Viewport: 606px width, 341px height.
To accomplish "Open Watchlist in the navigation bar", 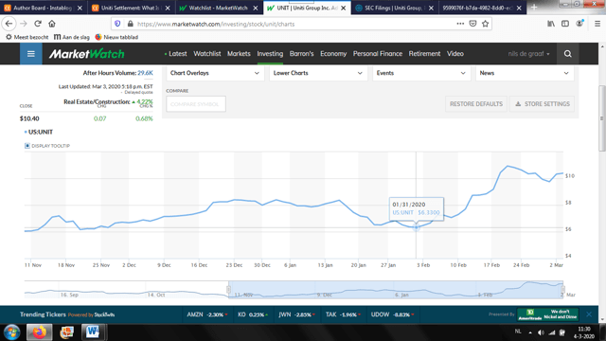I will point(207,54).
